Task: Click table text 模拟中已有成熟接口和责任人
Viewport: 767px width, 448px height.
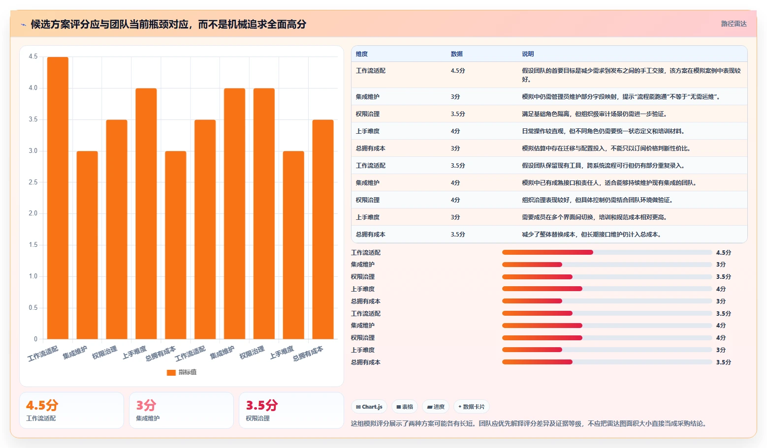Action: pyautogui.click(x=560, y=183)
